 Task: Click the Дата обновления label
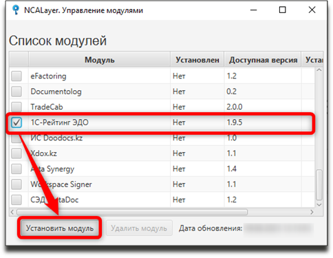click(x=211, y=228)
